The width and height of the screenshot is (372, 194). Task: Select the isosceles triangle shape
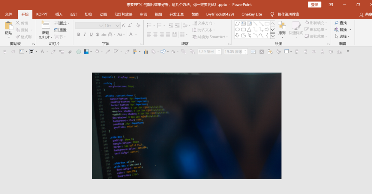249,30
